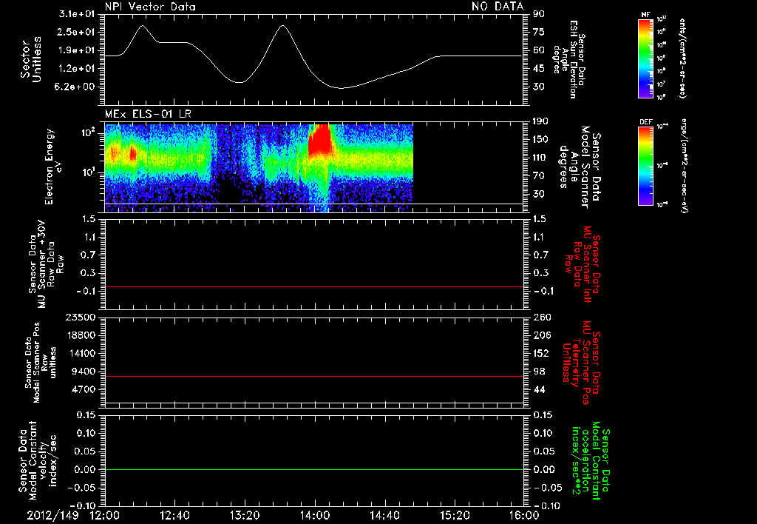Select the '2.5e+01' sector tick value
The height and width of the screenshot is (524, 757).
[x=77, y=32]
